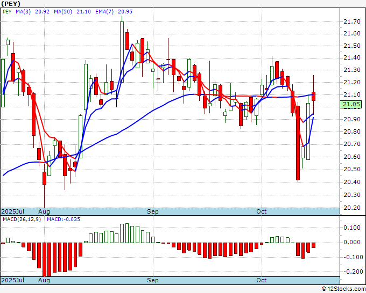Image resolution: width=366 pixels, height=293 pixels.
Task: Click the 20.70 price axis label
Action: click(352, 144)
